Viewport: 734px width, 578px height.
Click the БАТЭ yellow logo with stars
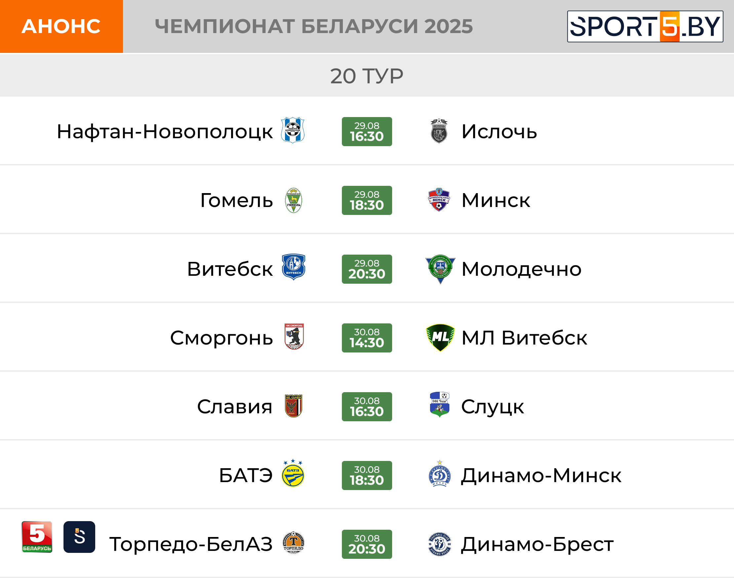293,473
